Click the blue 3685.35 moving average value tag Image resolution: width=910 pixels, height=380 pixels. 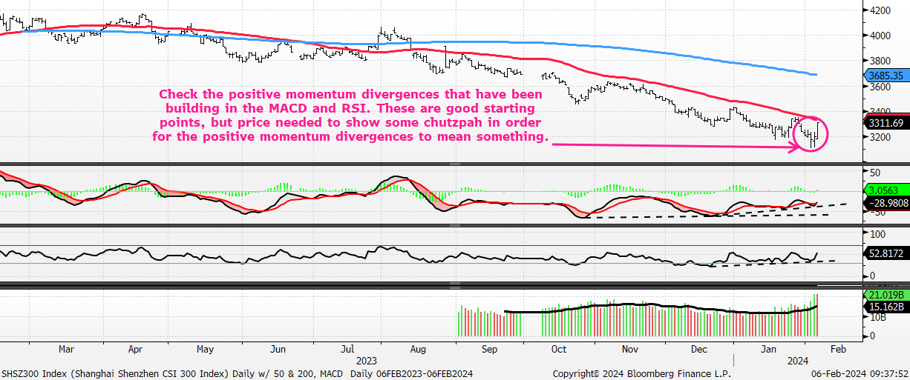point(886,76)
